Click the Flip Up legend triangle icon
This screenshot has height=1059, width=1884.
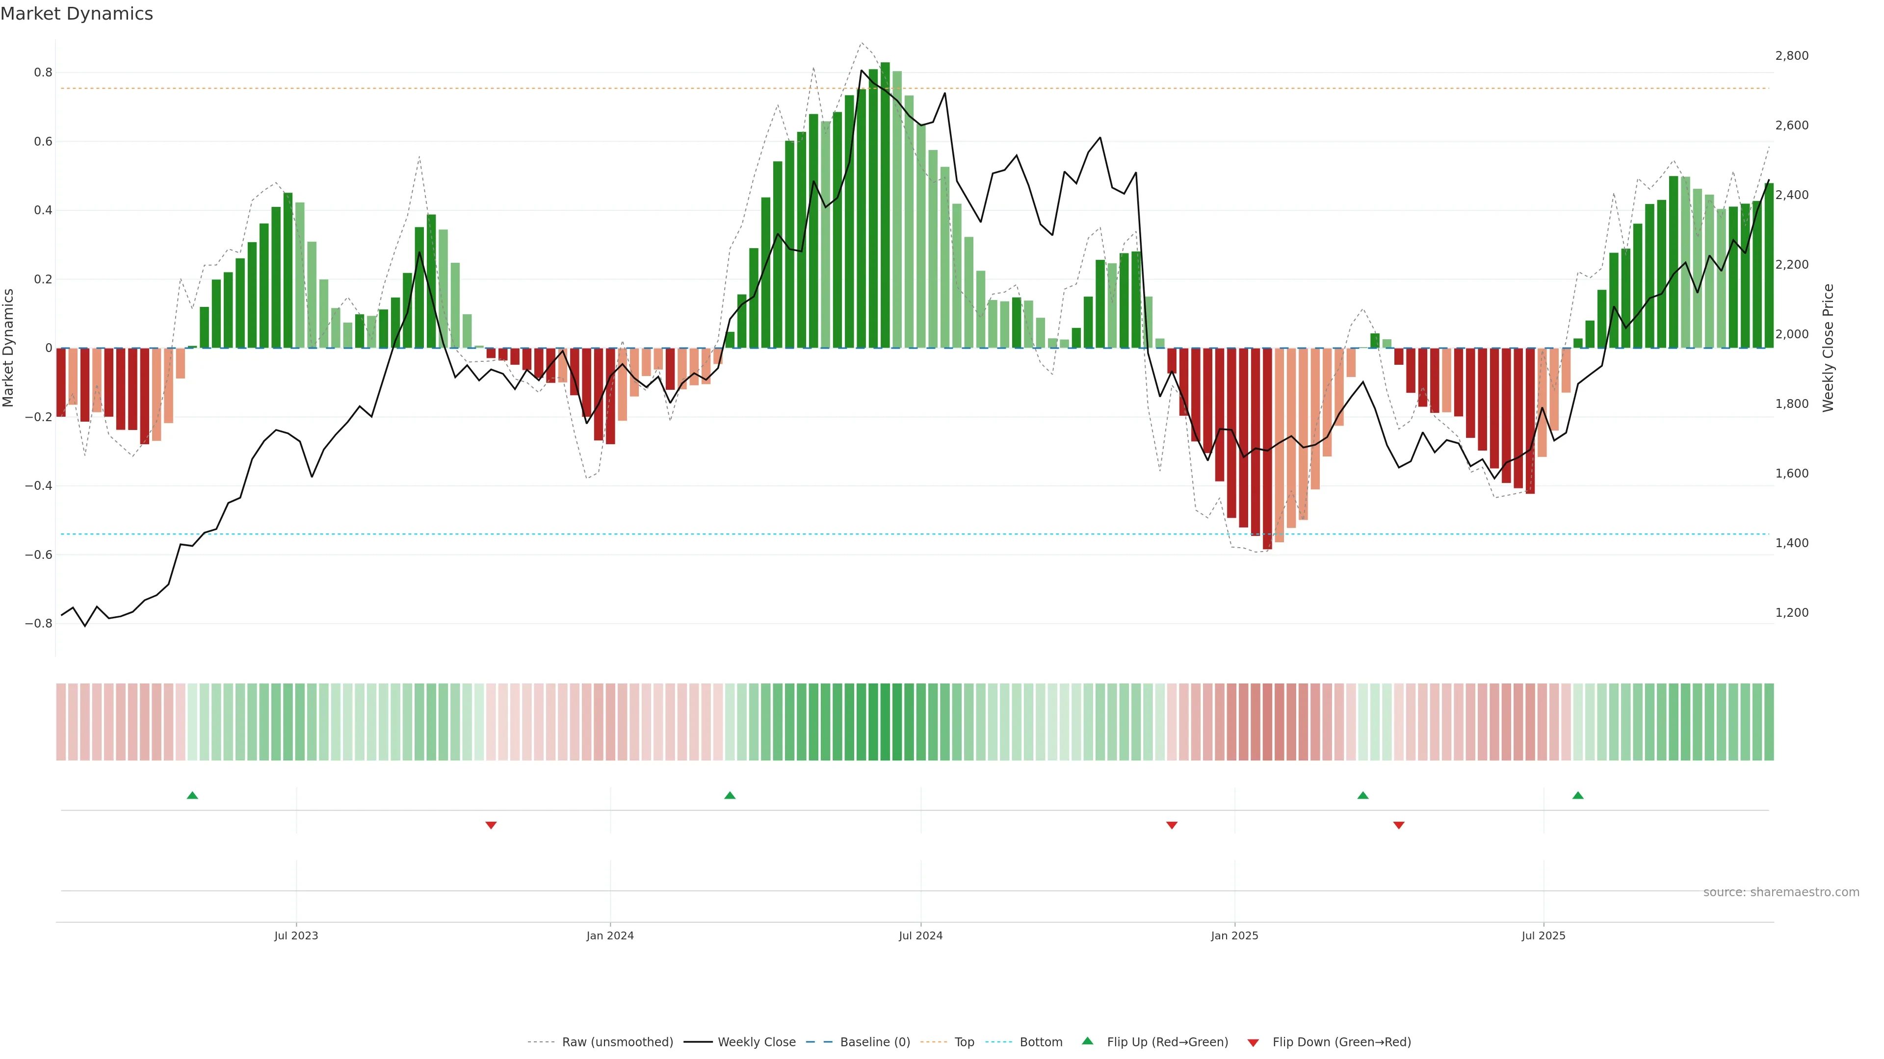1088,1041
